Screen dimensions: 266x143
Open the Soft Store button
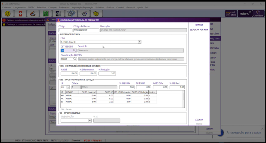click(x=231, y=14)
